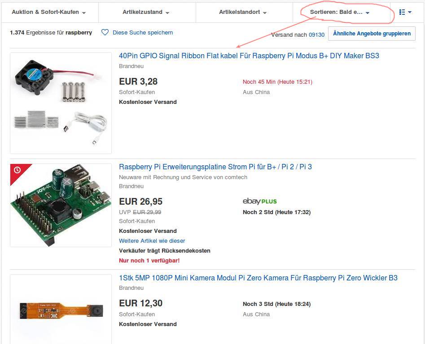Open the 1Stk 5MP Mini Kamera Modul listing
This screenshot has width=425, height=344.
pos(258,278)
